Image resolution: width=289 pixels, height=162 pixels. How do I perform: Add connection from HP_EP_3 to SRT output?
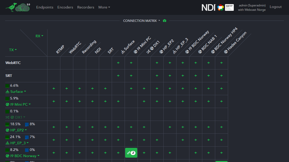(x=106, y=140)
